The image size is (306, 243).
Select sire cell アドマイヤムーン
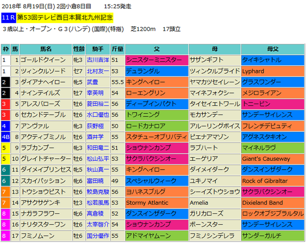(156, 236)
